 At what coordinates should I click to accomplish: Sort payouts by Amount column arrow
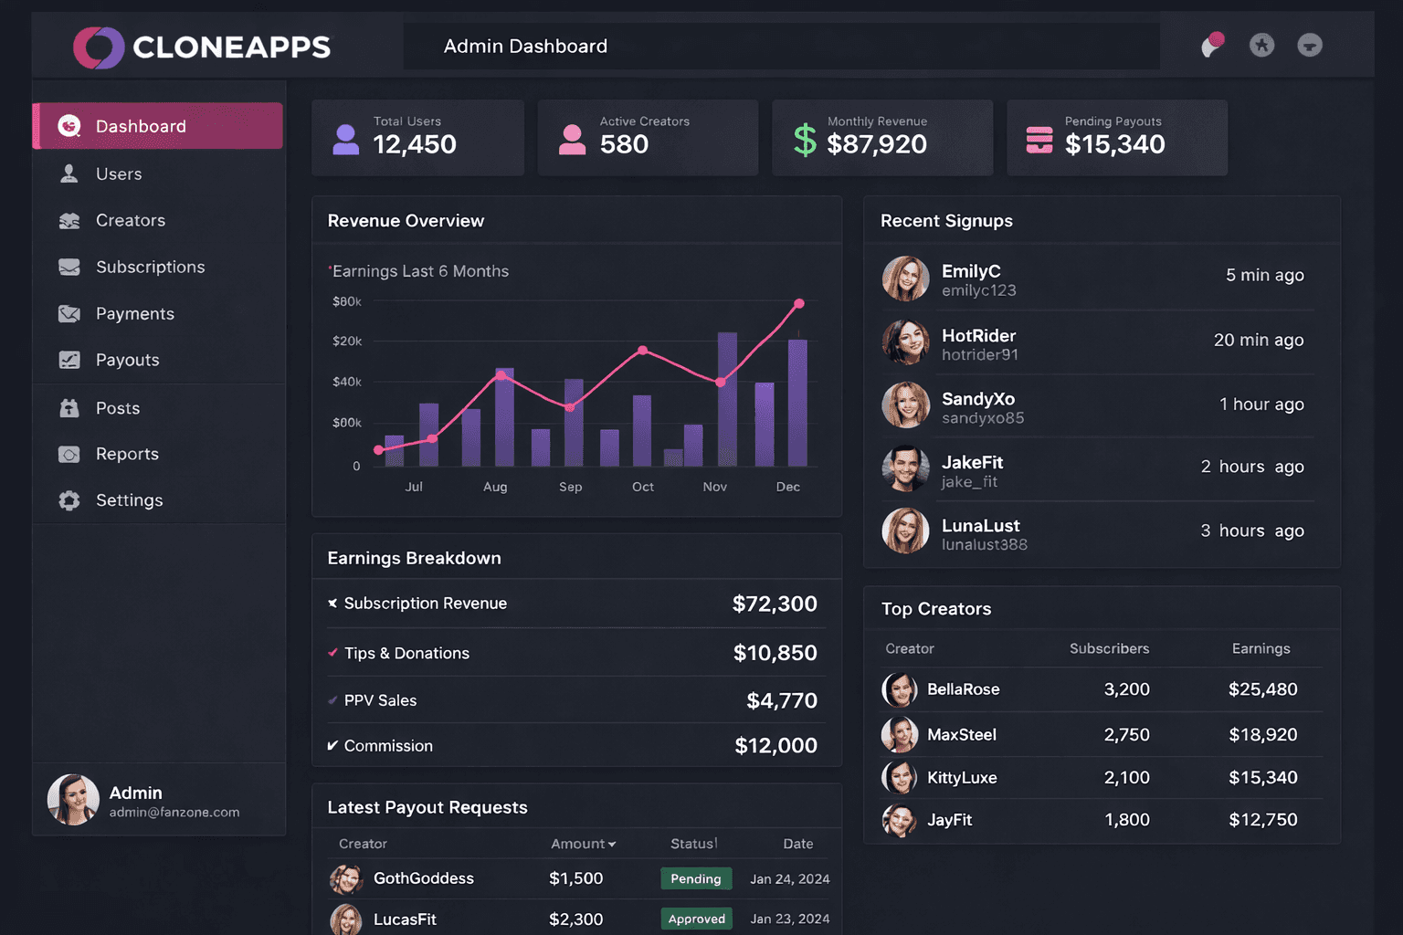(x=612, y=845)
